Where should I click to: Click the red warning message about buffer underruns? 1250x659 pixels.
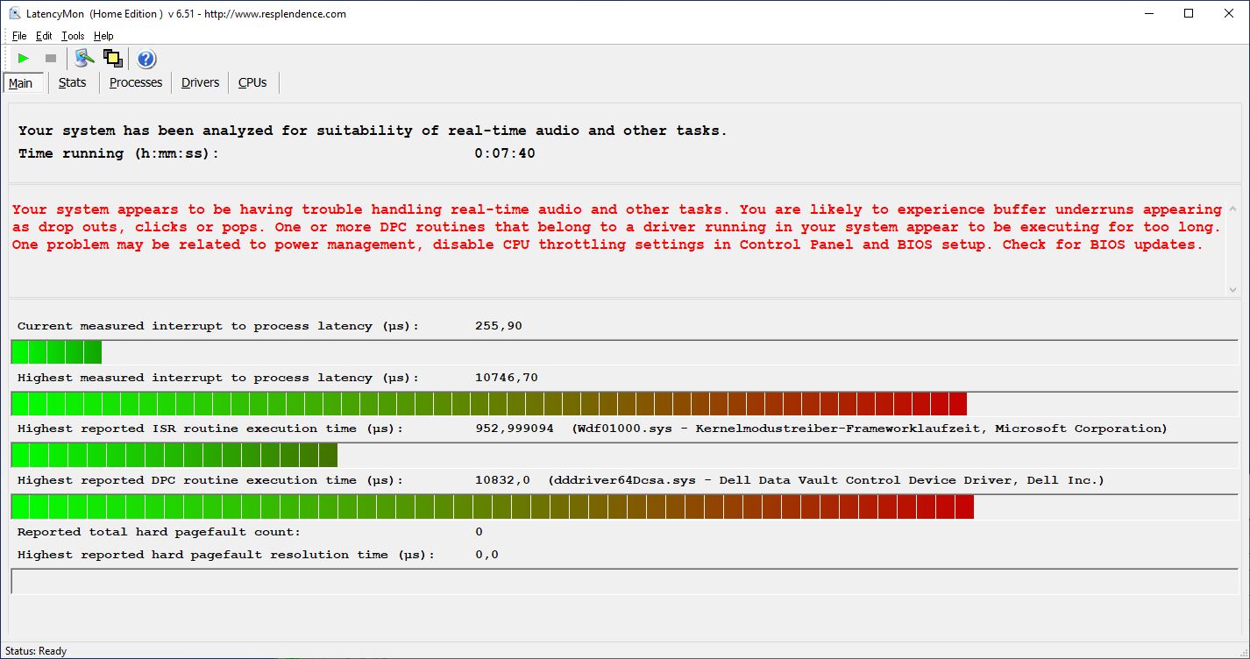(616, 227)
